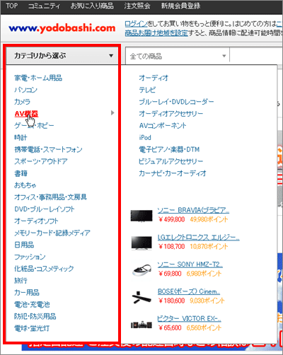Image resolution: width=283 pixels, height=355 pixels.
Task: Select the 電池・充電池 category
Action: coord(32,304)
